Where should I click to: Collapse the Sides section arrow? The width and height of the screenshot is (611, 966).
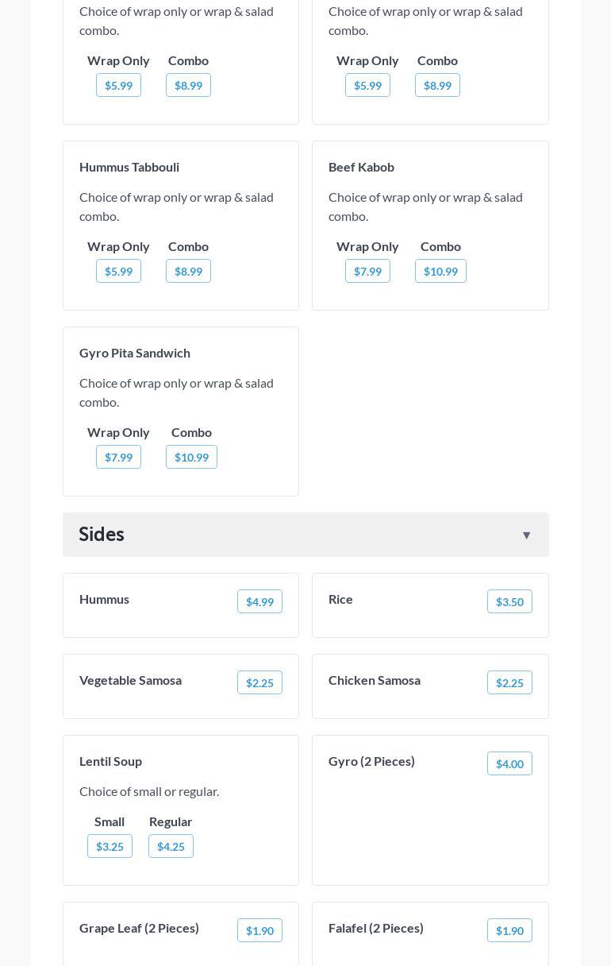[x=526, y=535]
